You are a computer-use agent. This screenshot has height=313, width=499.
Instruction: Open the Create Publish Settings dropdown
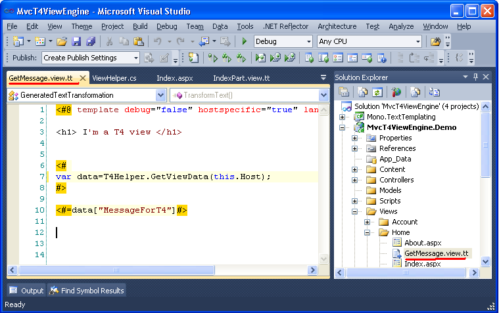(90, 58)
